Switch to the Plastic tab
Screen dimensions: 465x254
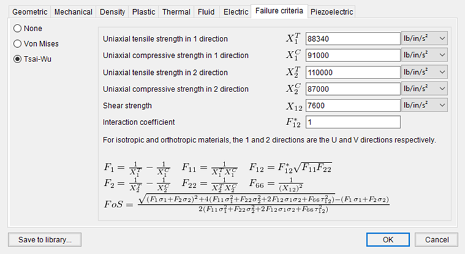144,12
